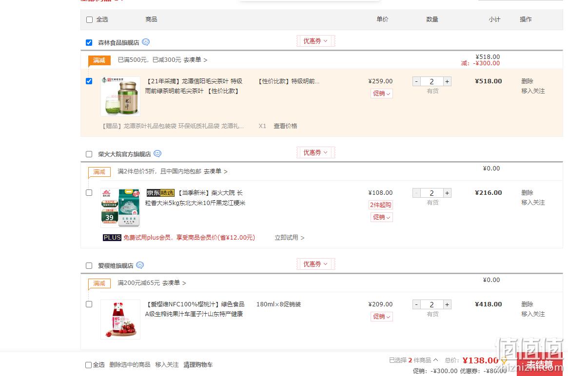The height and width of the screenshot is (376, 568).
Task: Open chat with 柴火大院官方旗舰店 customer service
Action: coord(157,153)
